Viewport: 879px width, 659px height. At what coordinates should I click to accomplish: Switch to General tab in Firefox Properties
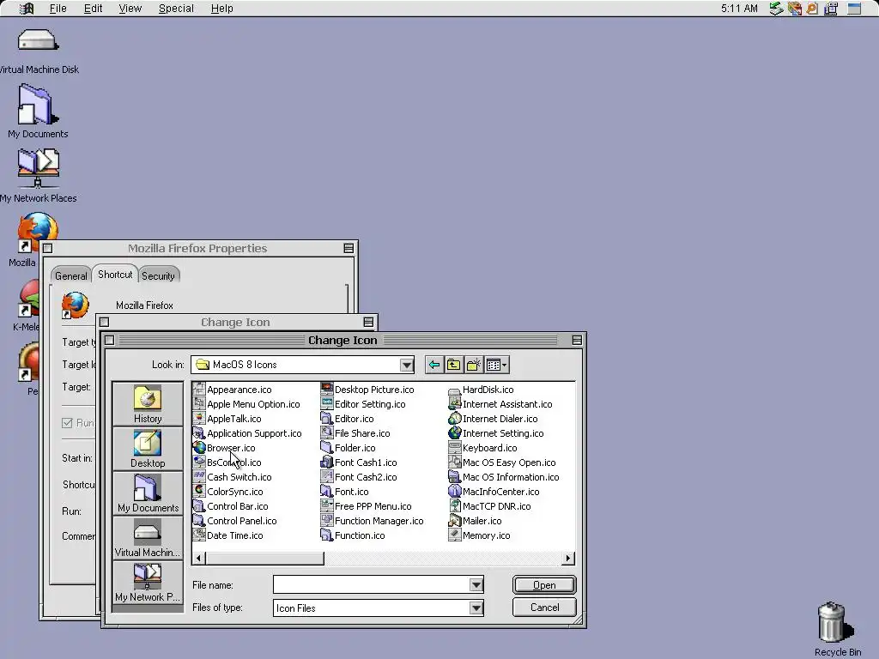coord(70,275)
